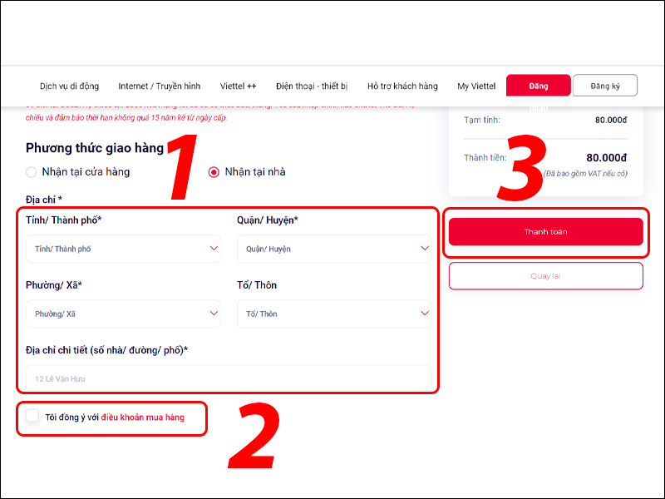Open the Điện thoại - thiết bị menu
665x499 pixels.
[312, 86]
